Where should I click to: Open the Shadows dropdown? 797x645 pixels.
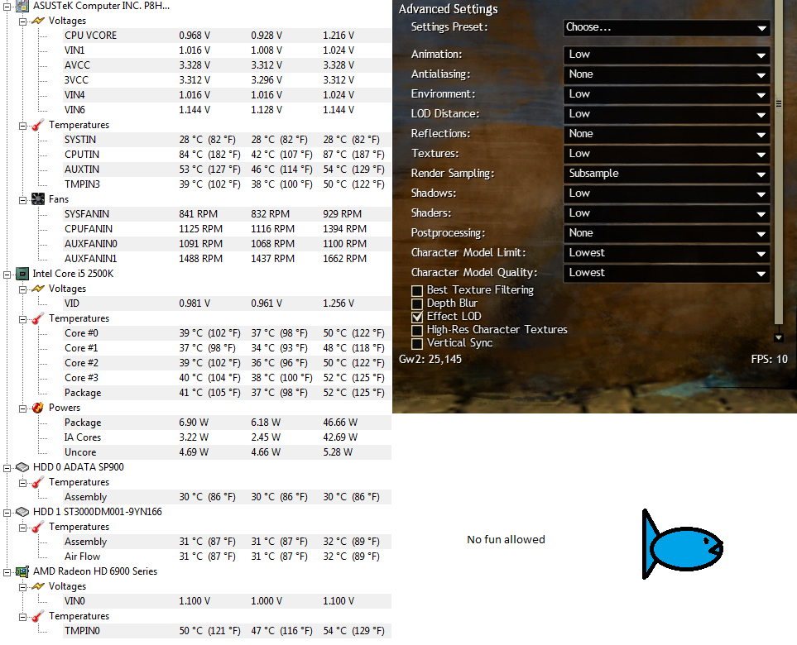[x=666, y=193]
